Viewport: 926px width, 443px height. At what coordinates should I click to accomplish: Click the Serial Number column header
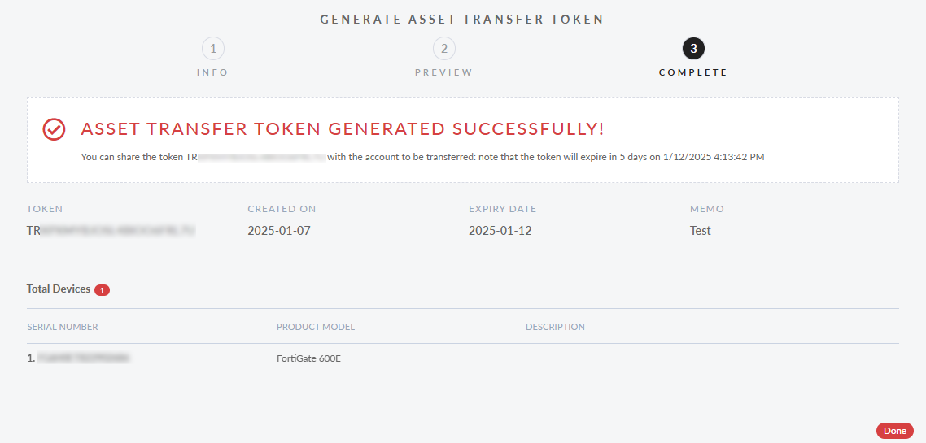click(x=63, y=327)
